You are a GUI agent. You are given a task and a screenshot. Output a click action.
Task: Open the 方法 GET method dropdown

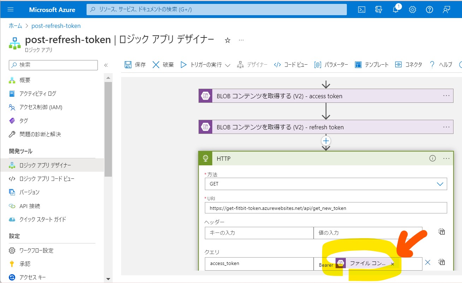(326, 184)
